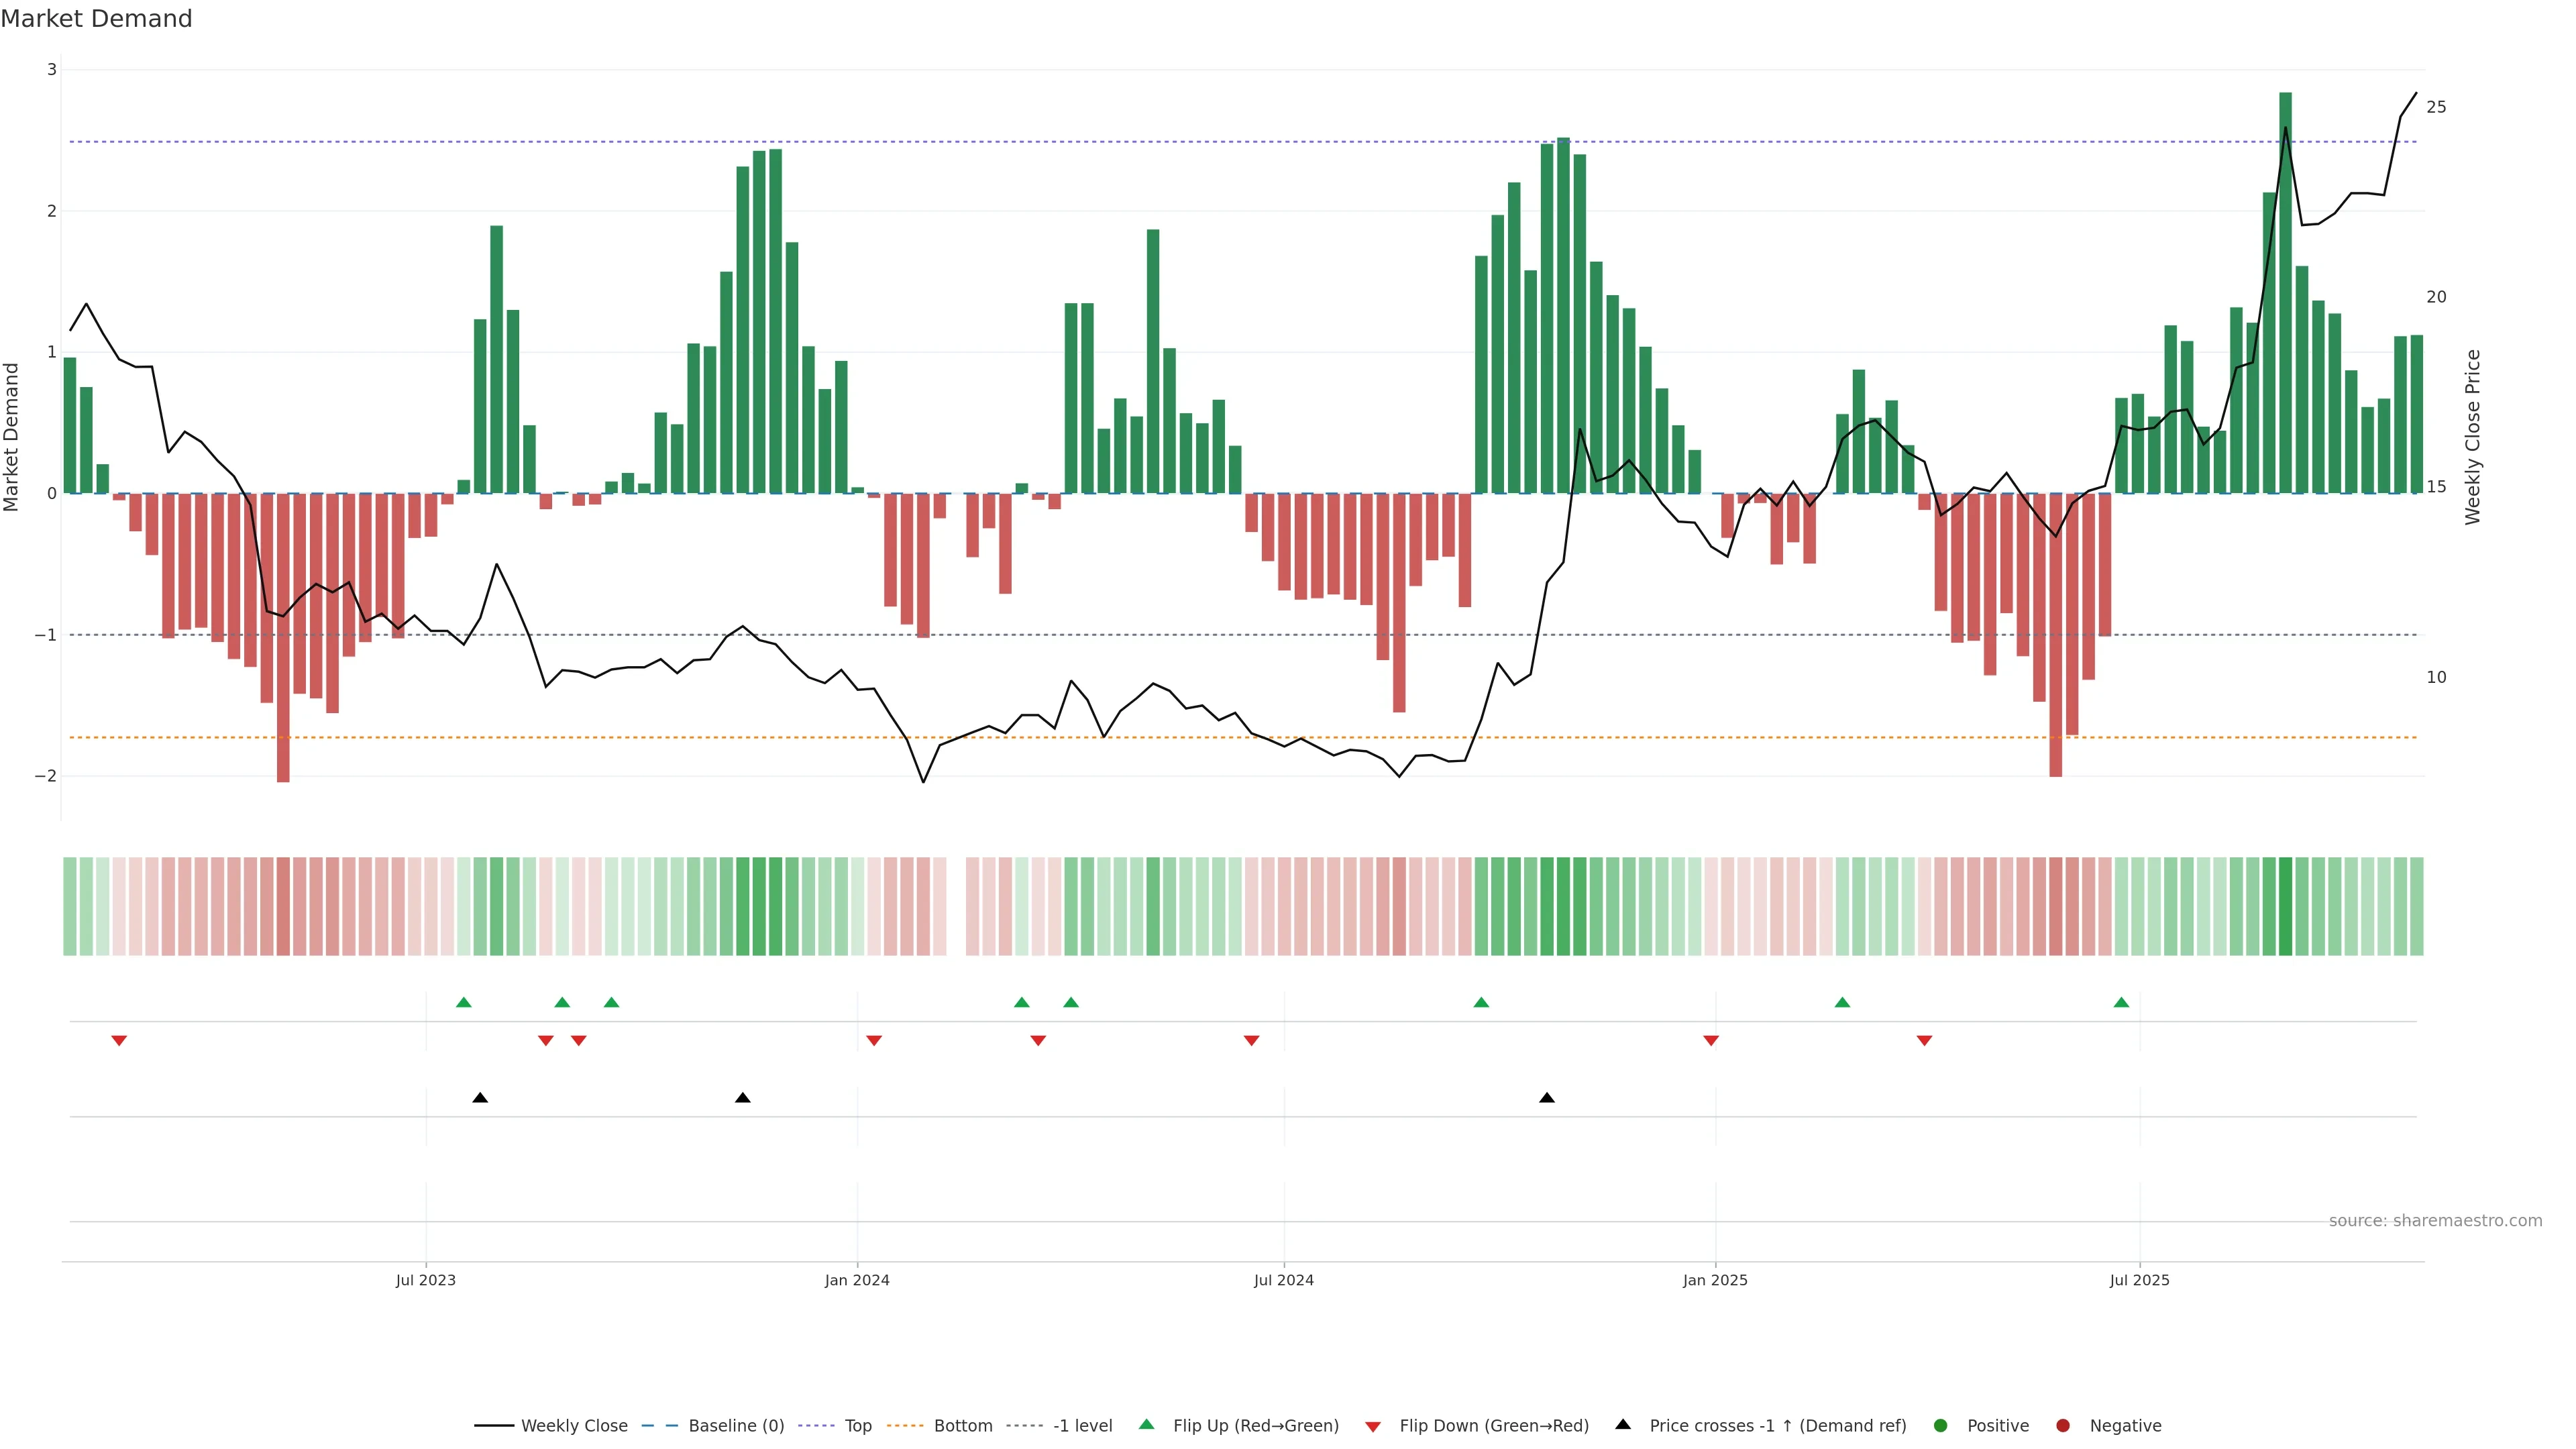Click black triangle Price crosses legend icon

[1623, 1425]
